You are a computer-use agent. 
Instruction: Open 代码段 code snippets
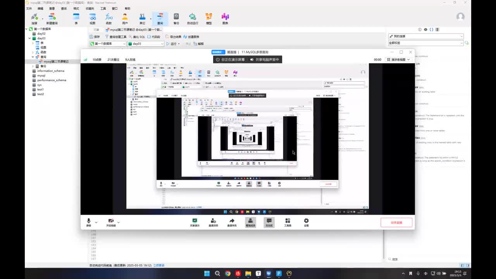pyautogui.click(x=153, y=37)
